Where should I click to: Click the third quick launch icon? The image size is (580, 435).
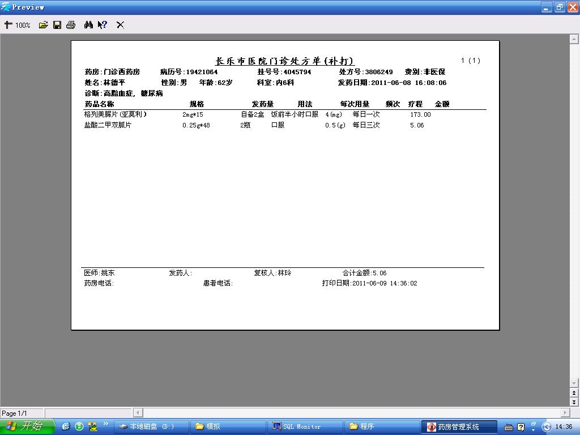(x=92, y=427)
